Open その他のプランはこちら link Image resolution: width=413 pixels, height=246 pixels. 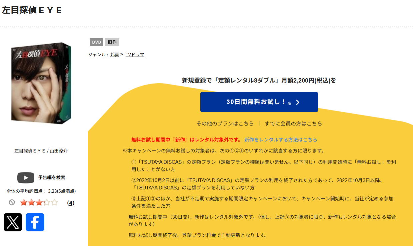pos(225,123)
